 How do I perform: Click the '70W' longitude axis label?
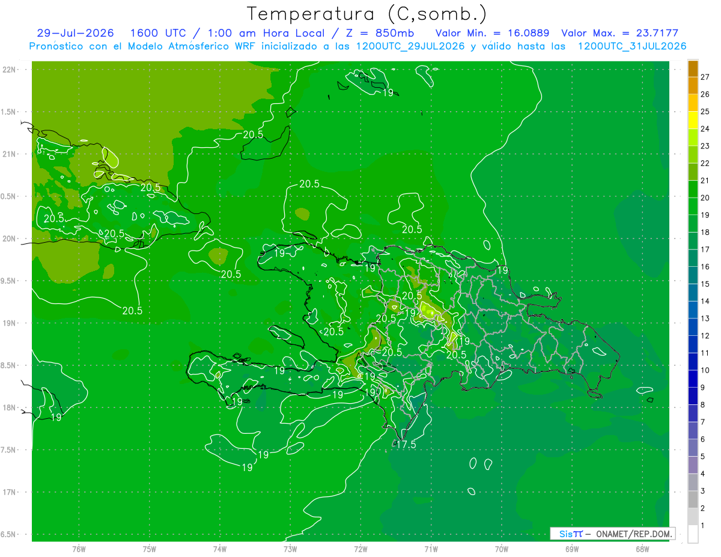[x=502, y=549]
